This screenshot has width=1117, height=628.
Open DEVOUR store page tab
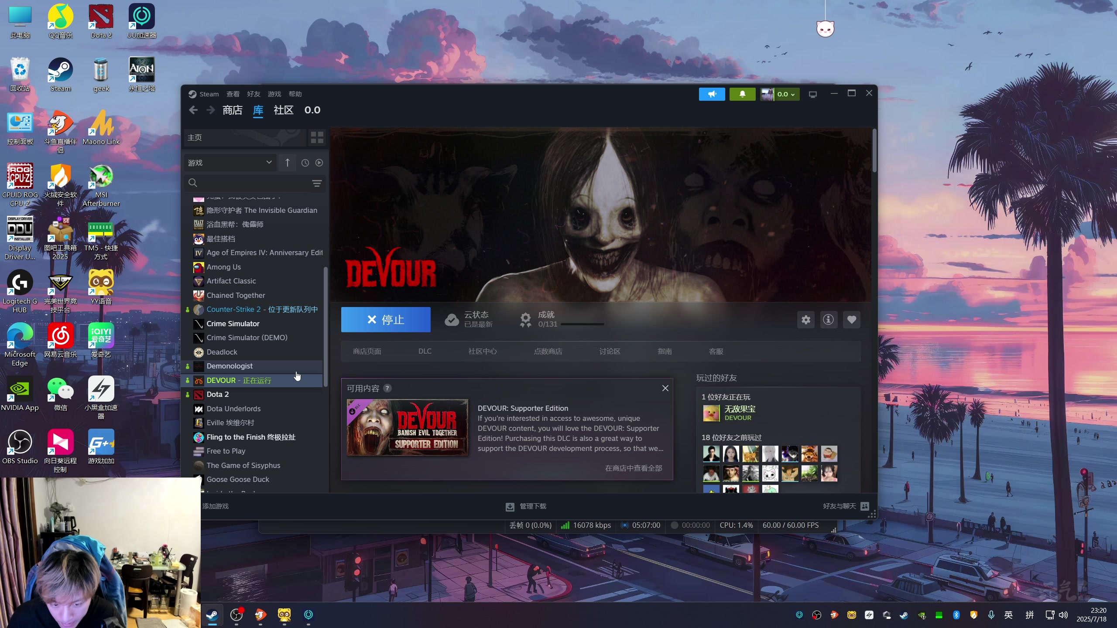tap(367, 352)
